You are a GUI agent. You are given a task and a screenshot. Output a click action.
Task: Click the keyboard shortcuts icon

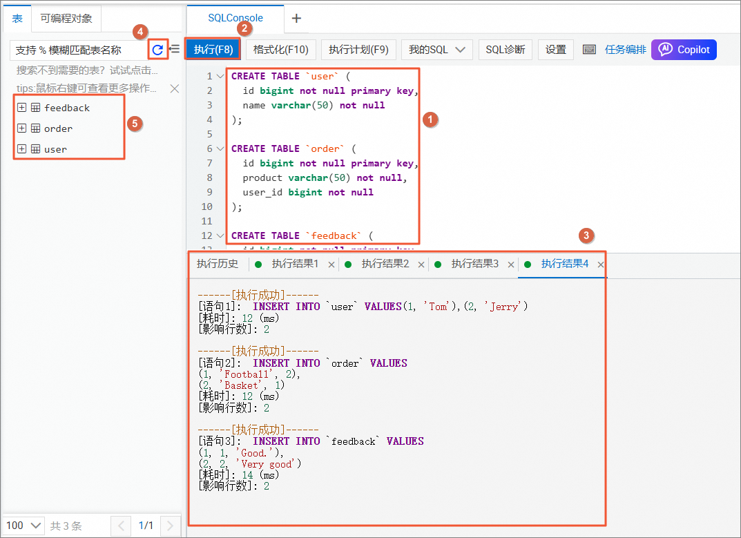coord(589,50)
